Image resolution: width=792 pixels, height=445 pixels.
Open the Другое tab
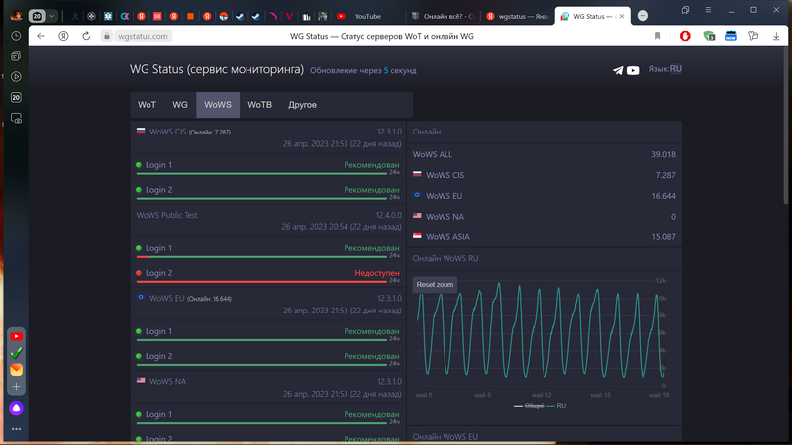[302, 105]
